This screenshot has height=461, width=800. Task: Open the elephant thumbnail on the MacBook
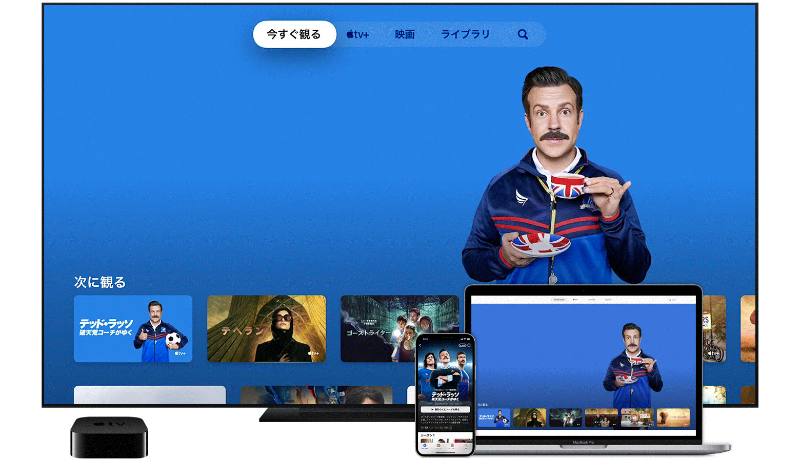[673, 418]
